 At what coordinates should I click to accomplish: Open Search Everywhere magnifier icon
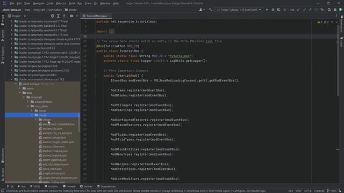coord(329,10)
